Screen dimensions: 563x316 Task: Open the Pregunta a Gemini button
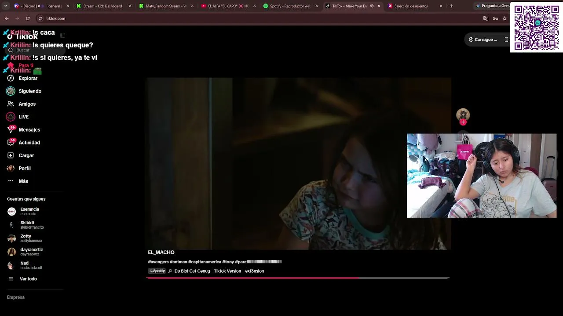493,6
